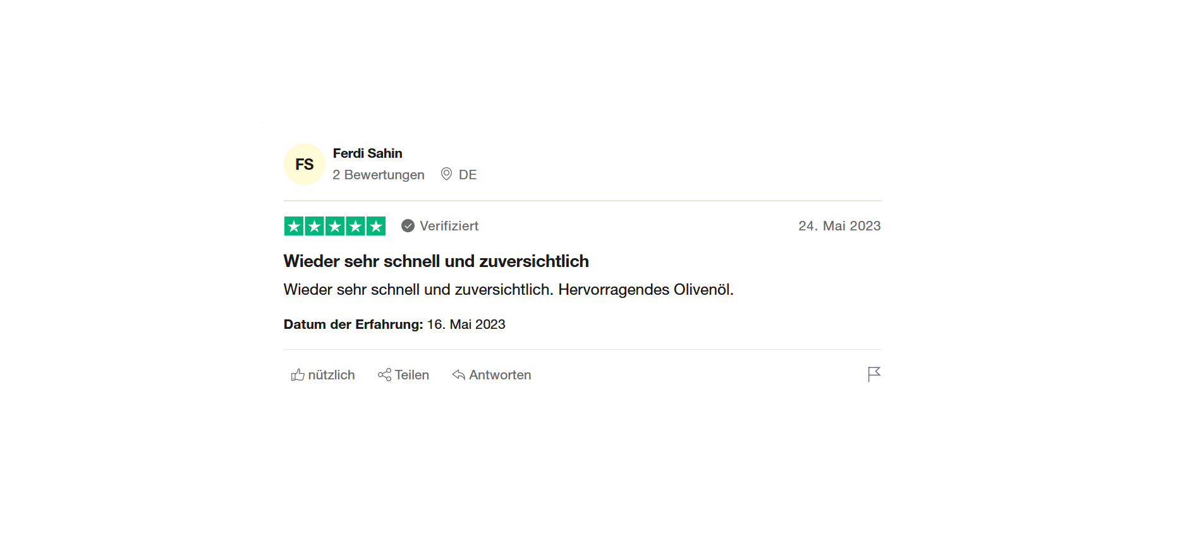
Task: Mark review as "nützlich"
Action: coord(331,375)
